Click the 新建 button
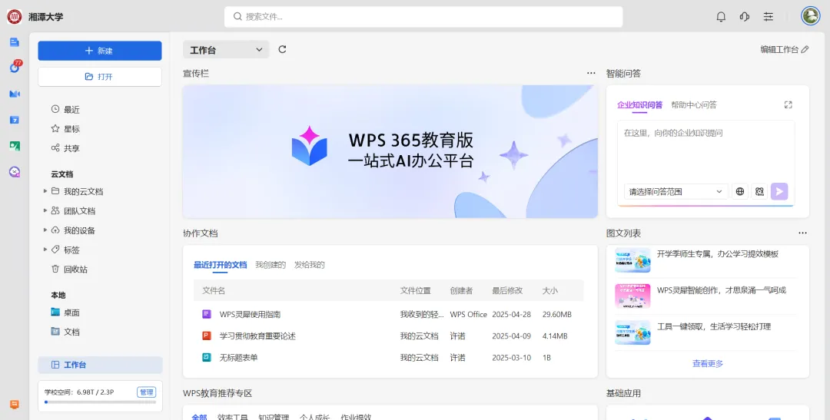The image size is (830, 420). [x=99, y=51]
